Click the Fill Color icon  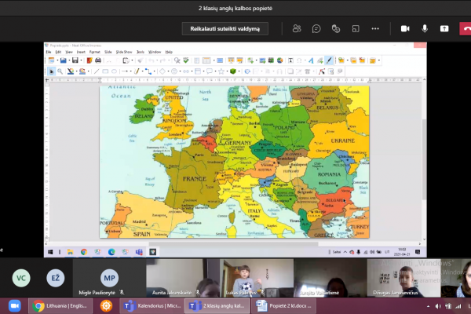(x=82, y=71)
